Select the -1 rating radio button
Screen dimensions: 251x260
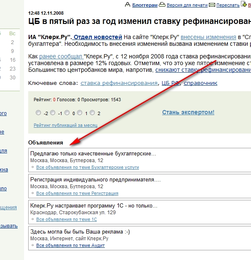point(53,113)
